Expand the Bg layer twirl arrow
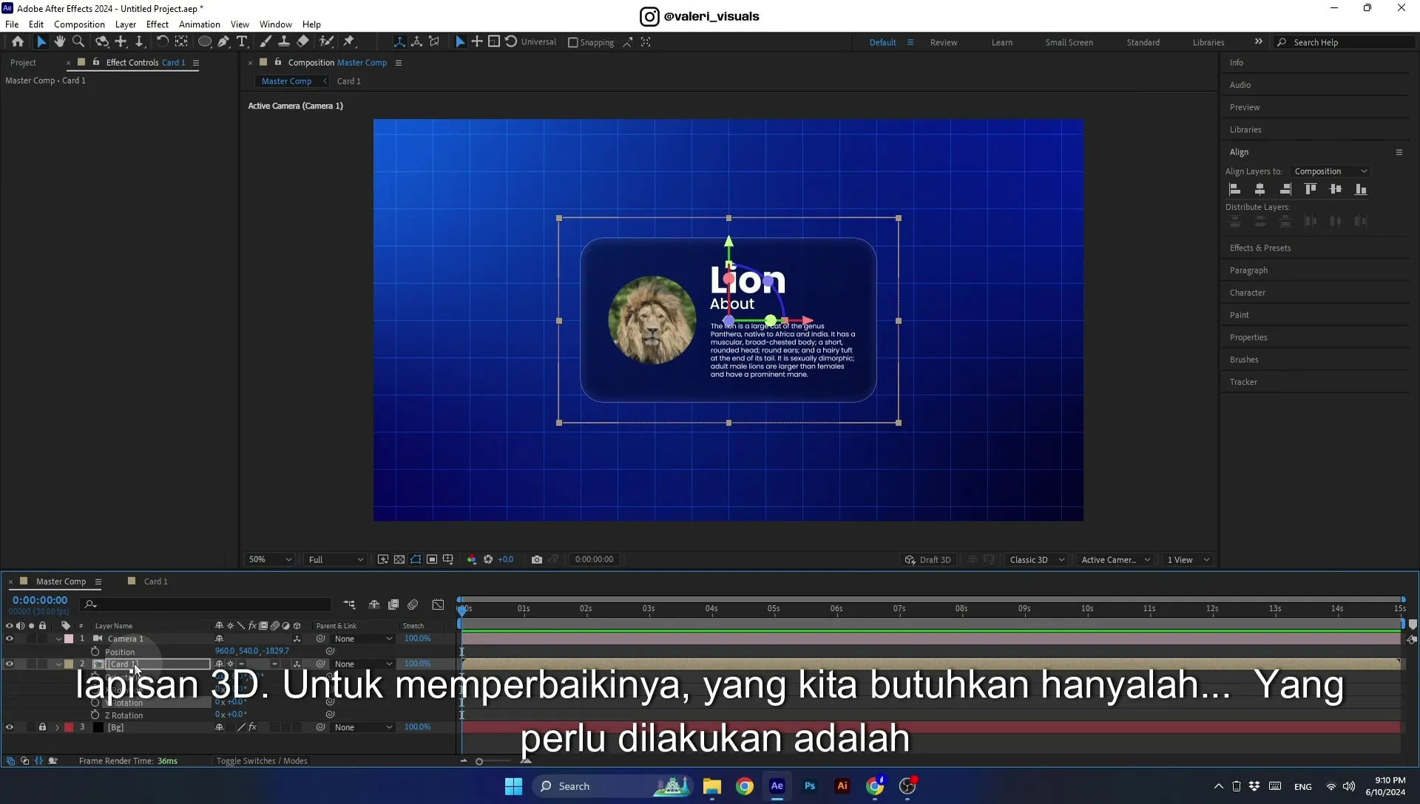1420x804 pixels. coord(57,728)
